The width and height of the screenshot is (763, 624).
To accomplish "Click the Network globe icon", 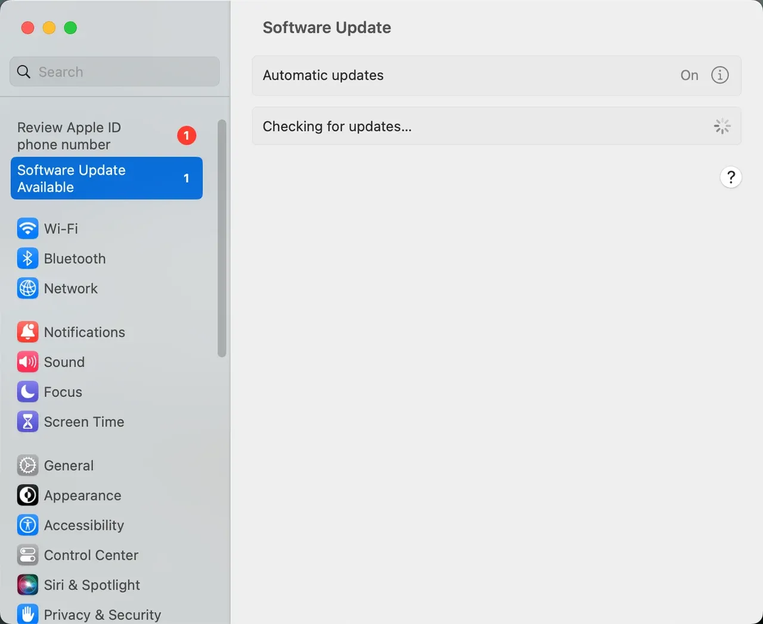I will [x=27, y=288].
